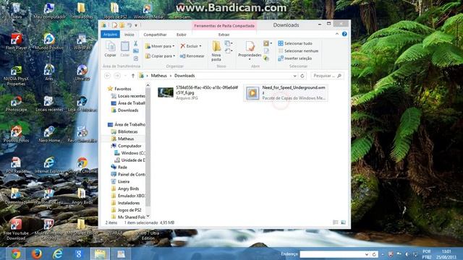Collapse the ribbon with the chevron
Viewport: 463px width, 260px height.
337,34
